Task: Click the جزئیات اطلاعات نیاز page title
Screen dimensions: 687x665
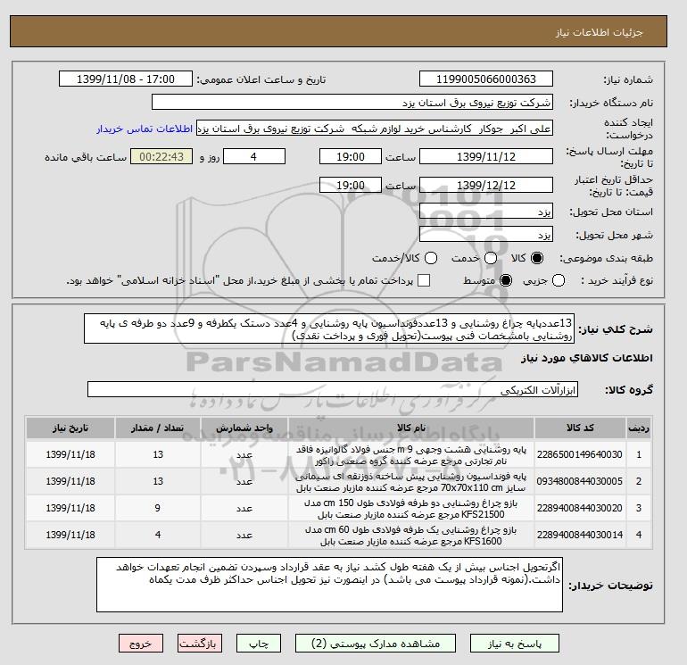Action: (x=599, y=32)
